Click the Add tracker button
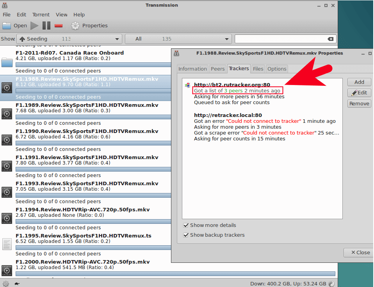The width and height of the screenshot is (374, 287). pyautogui.click(x=359, y=82)
